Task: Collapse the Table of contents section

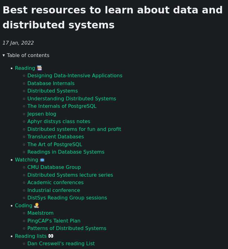Action: click(x=26, y=55)
